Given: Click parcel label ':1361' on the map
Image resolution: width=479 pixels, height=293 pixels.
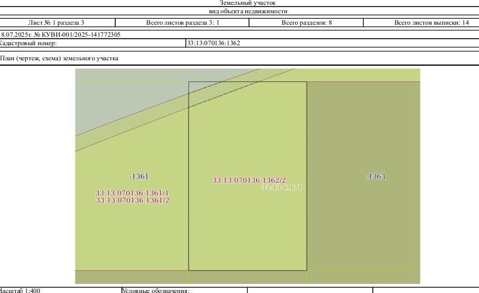Looking at the screenshot, I should tap(139, 176).
